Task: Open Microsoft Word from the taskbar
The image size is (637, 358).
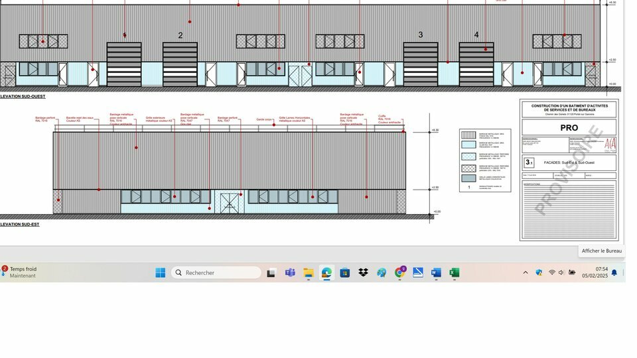Action: click(x=436, y=272)
